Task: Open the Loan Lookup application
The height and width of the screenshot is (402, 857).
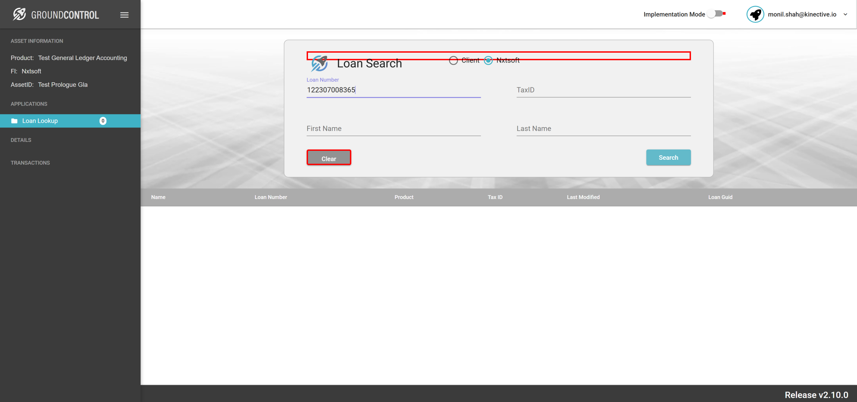Action: pos(40,121)
